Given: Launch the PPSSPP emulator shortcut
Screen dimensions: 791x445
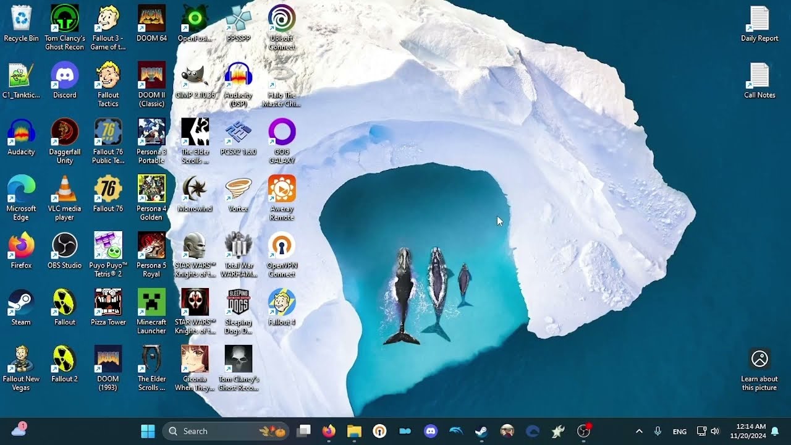Looking at the screenshot, I should click(x=238, y=25).
